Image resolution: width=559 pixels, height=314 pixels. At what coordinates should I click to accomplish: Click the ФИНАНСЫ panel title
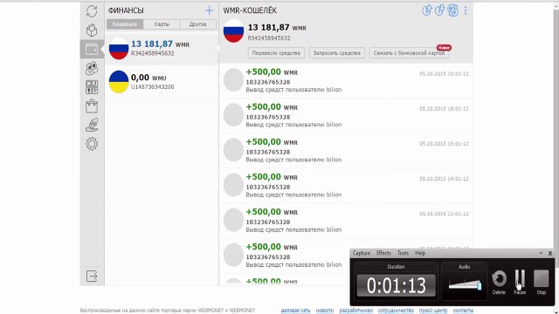click(x=126, y=10)
